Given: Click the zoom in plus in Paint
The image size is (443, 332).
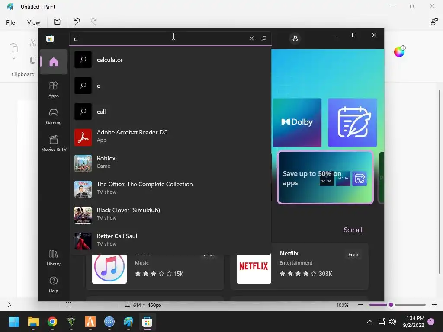Looking at the screenshot, I should pos(434,305).
